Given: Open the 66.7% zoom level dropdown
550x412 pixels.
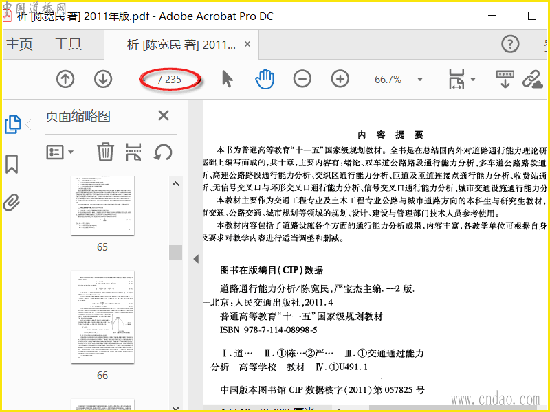Looking at the screenshot, I should tap(419, 80).
